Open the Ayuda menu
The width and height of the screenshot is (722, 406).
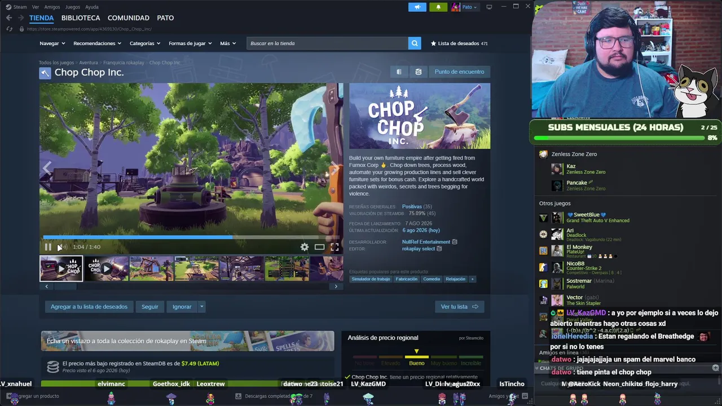pyautogui.click(x=91, y=7)
